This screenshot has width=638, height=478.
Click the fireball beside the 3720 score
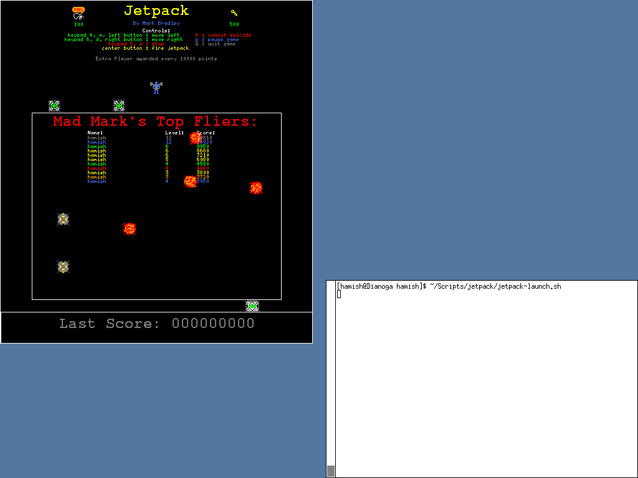point(191,181)
